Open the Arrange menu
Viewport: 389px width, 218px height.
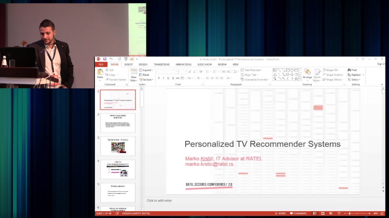click(307, 74)
